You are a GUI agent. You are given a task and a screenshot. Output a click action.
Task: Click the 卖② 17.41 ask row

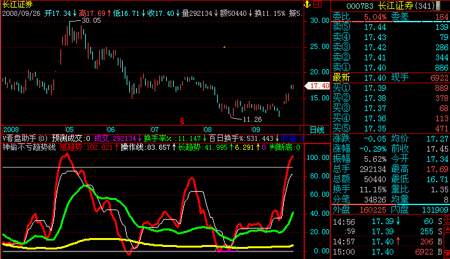(x=390, y=57)
